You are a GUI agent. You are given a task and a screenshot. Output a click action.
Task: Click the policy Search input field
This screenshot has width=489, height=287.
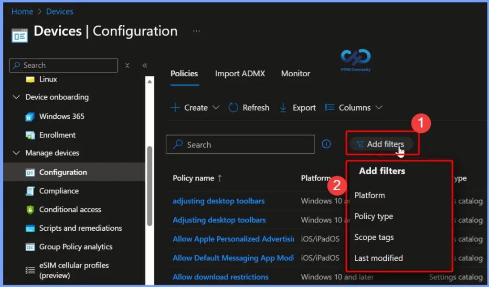(240, 144)
